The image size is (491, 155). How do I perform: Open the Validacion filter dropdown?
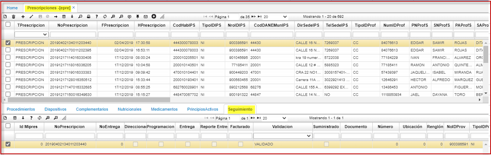click(282, 136)
